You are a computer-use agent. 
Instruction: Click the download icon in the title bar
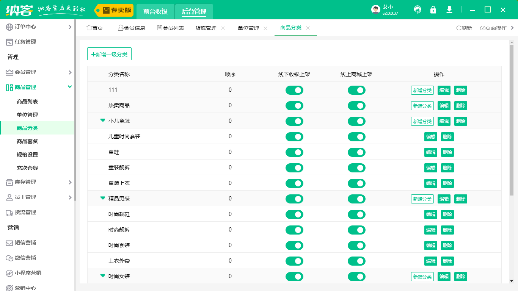tap(449, 10)
